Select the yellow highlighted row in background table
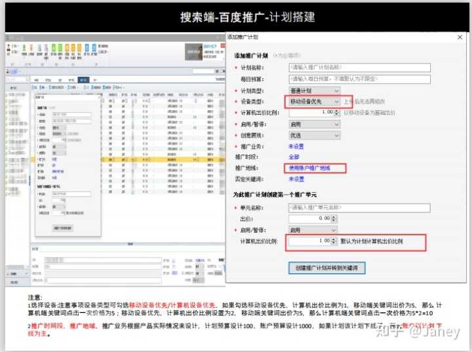The width and height of the screenshot is (472, 352). [x=128, y=159]
